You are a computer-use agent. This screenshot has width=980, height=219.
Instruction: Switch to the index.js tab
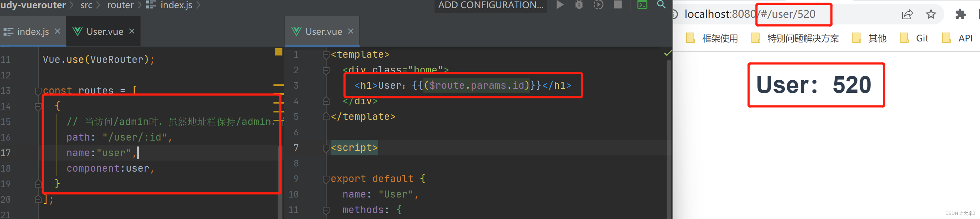pos(33,31)
